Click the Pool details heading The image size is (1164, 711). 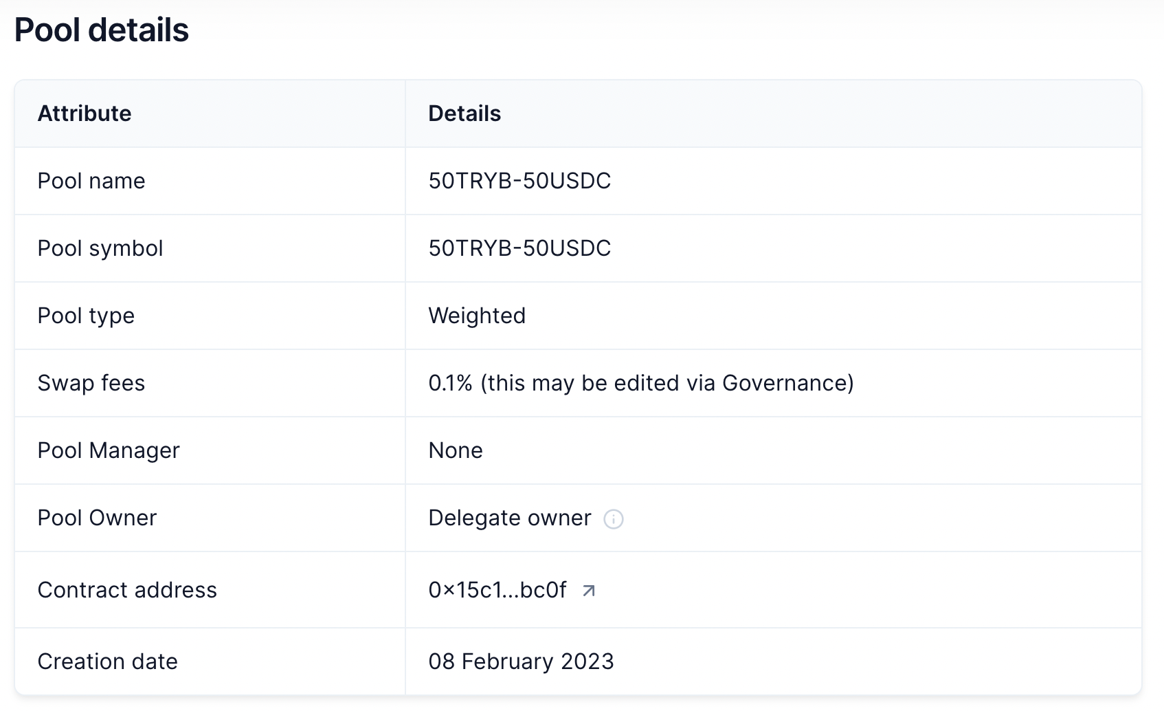pos(102,30)
